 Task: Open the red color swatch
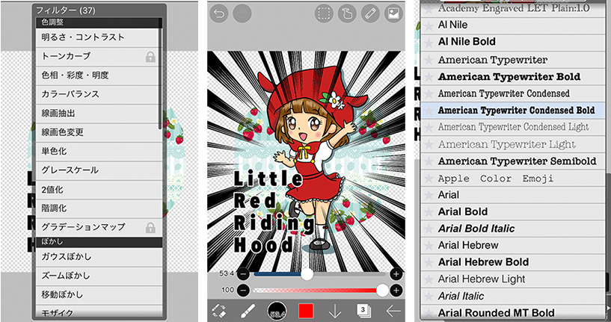click(x=307, y=311)
